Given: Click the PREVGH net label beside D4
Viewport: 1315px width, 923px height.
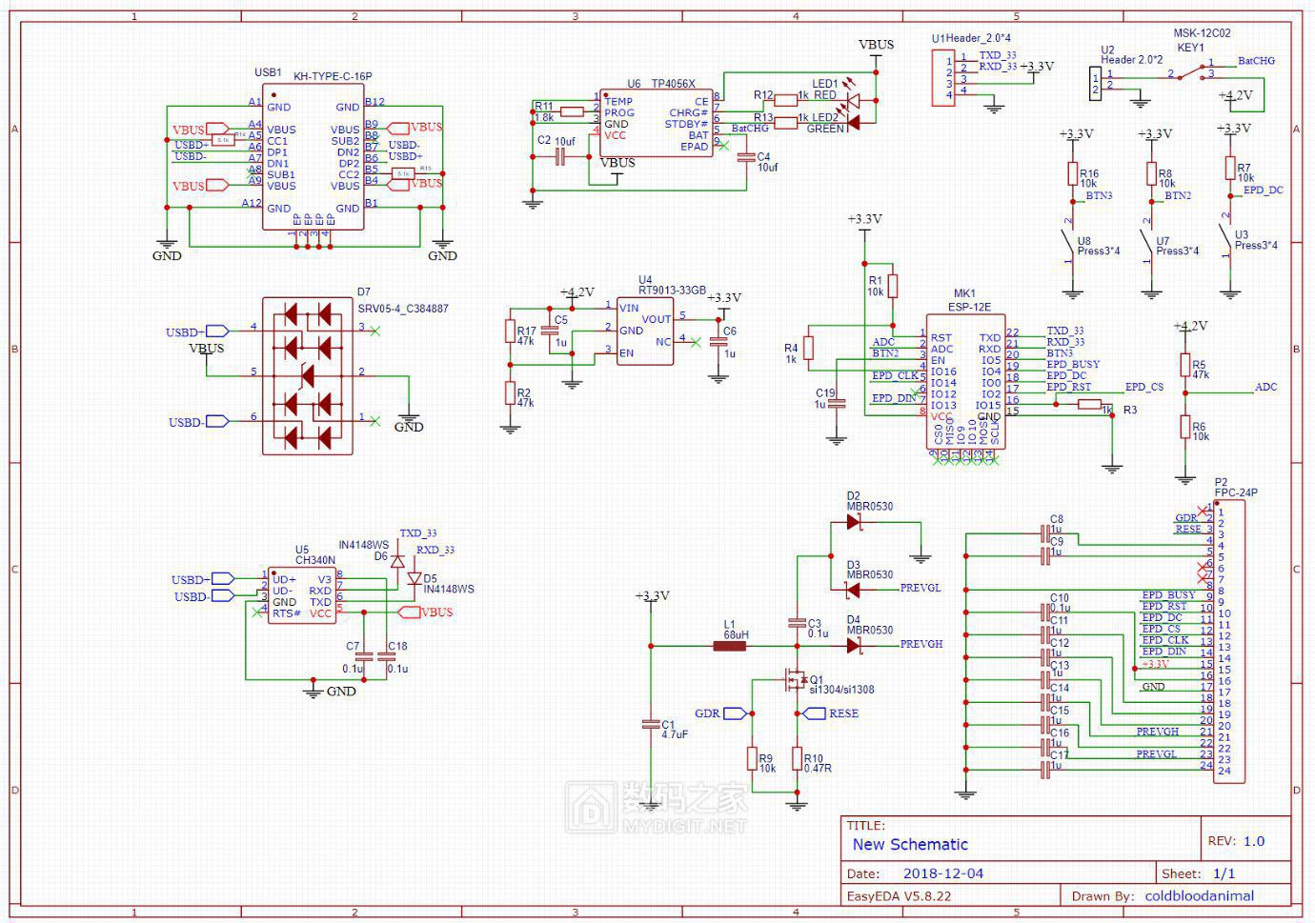Looking at the screenshot, I should click(921, 644).
